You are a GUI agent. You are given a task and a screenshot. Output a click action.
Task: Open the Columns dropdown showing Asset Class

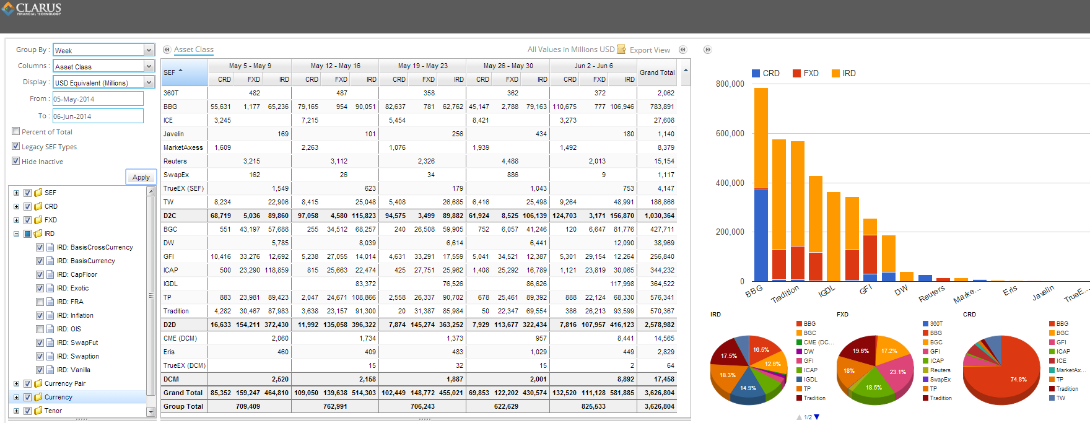pyautogui.click(x=149, y=66)
